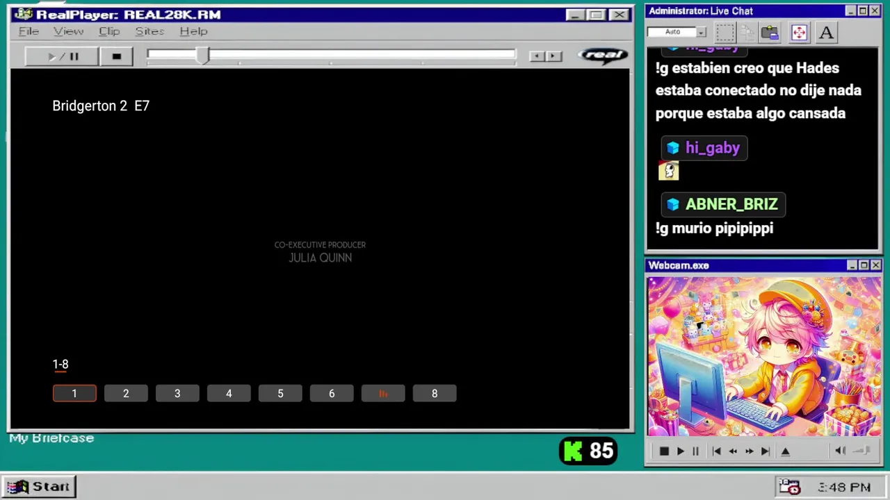
Task: Select episode 1 button
Action: [x=74, y=394]
